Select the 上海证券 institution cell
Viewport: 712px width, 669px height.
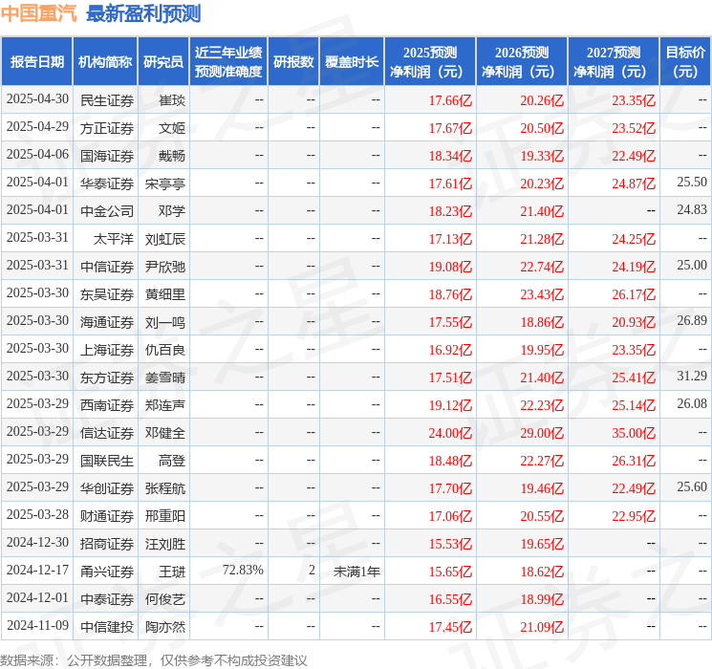pos(107,350)
